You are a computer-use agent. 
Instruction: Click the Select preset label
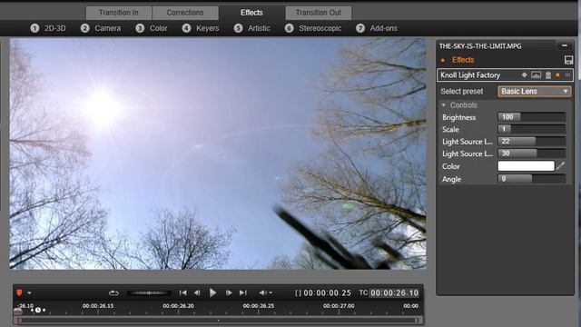tap(462, 91)
